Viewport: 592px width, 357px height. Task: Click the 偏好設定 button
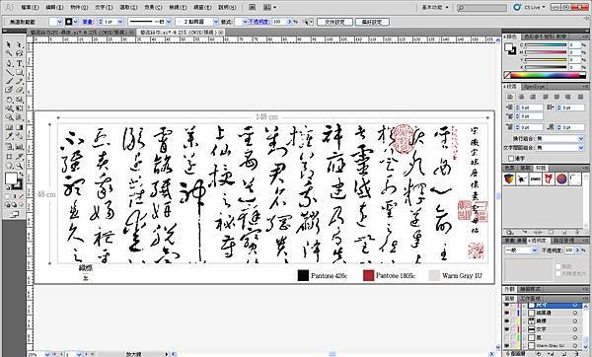click(x=372, y=22)
